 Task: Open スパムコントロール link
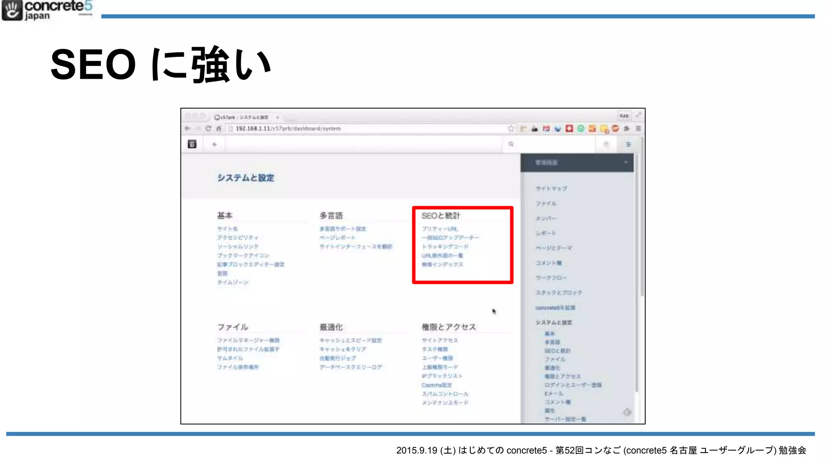point(445,394)
